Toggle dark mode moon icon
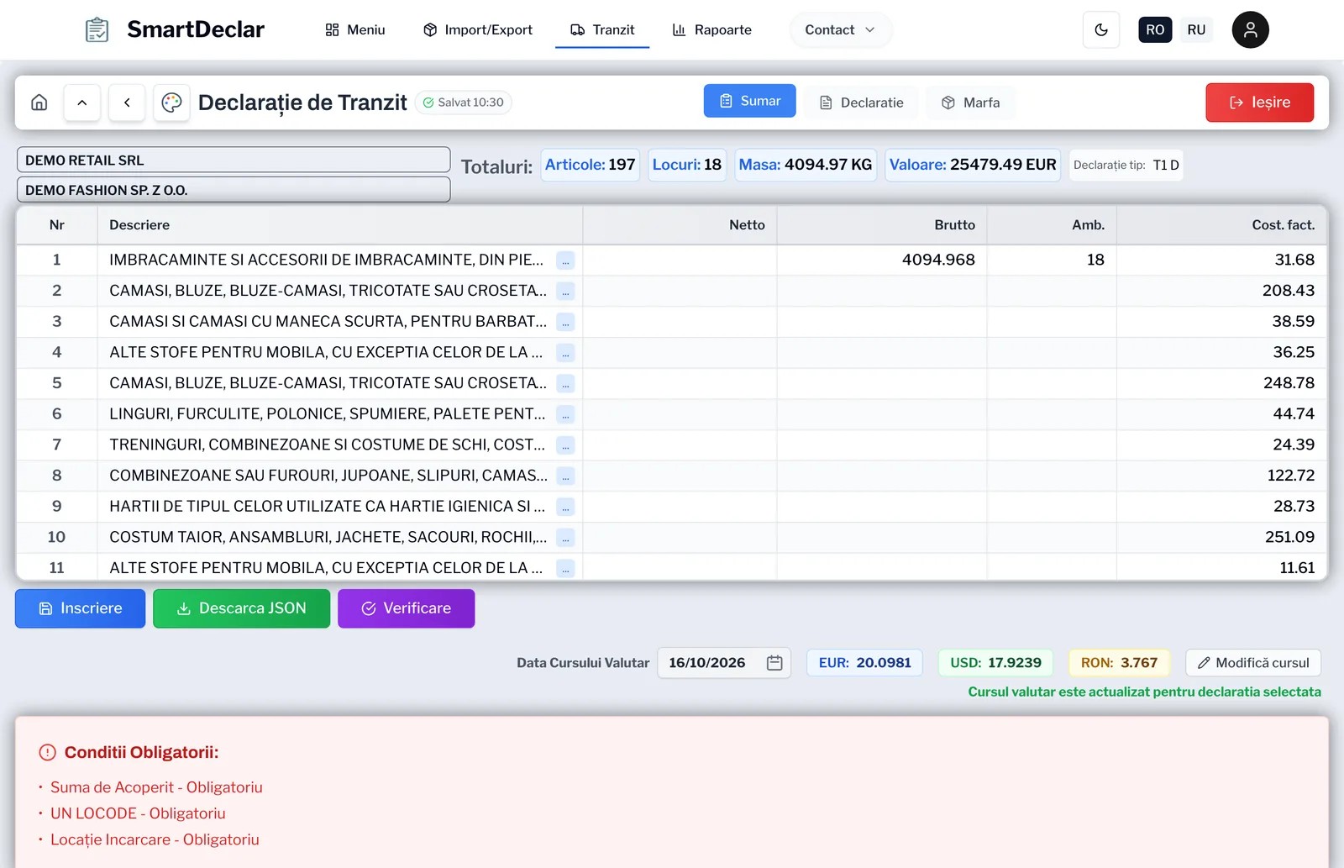 coord(1101,30)
